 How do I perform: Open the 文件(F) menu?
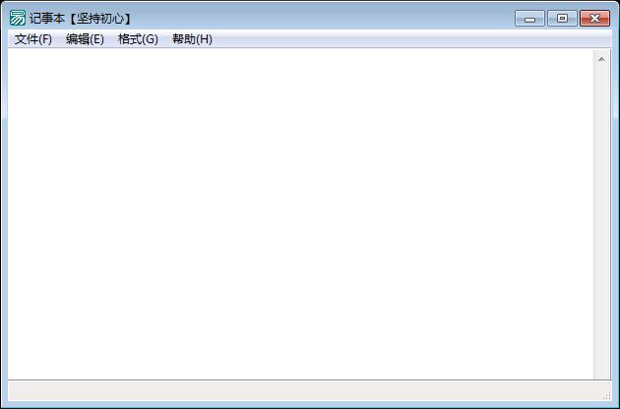[x=33, y=39]
